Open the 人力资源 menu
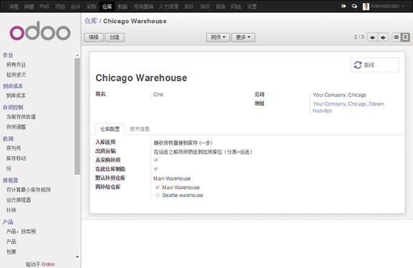 click(x=168, y=6)
